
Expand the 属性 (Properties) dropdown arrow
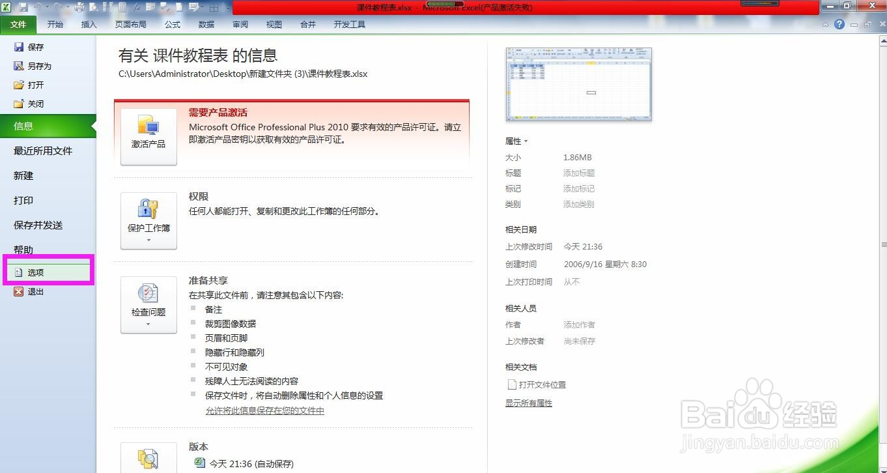[525, 141]
